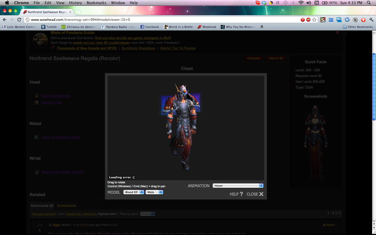Select the Faerlina's Madness head item icon
Screen dimensions: 376x235
coord(37,96)
